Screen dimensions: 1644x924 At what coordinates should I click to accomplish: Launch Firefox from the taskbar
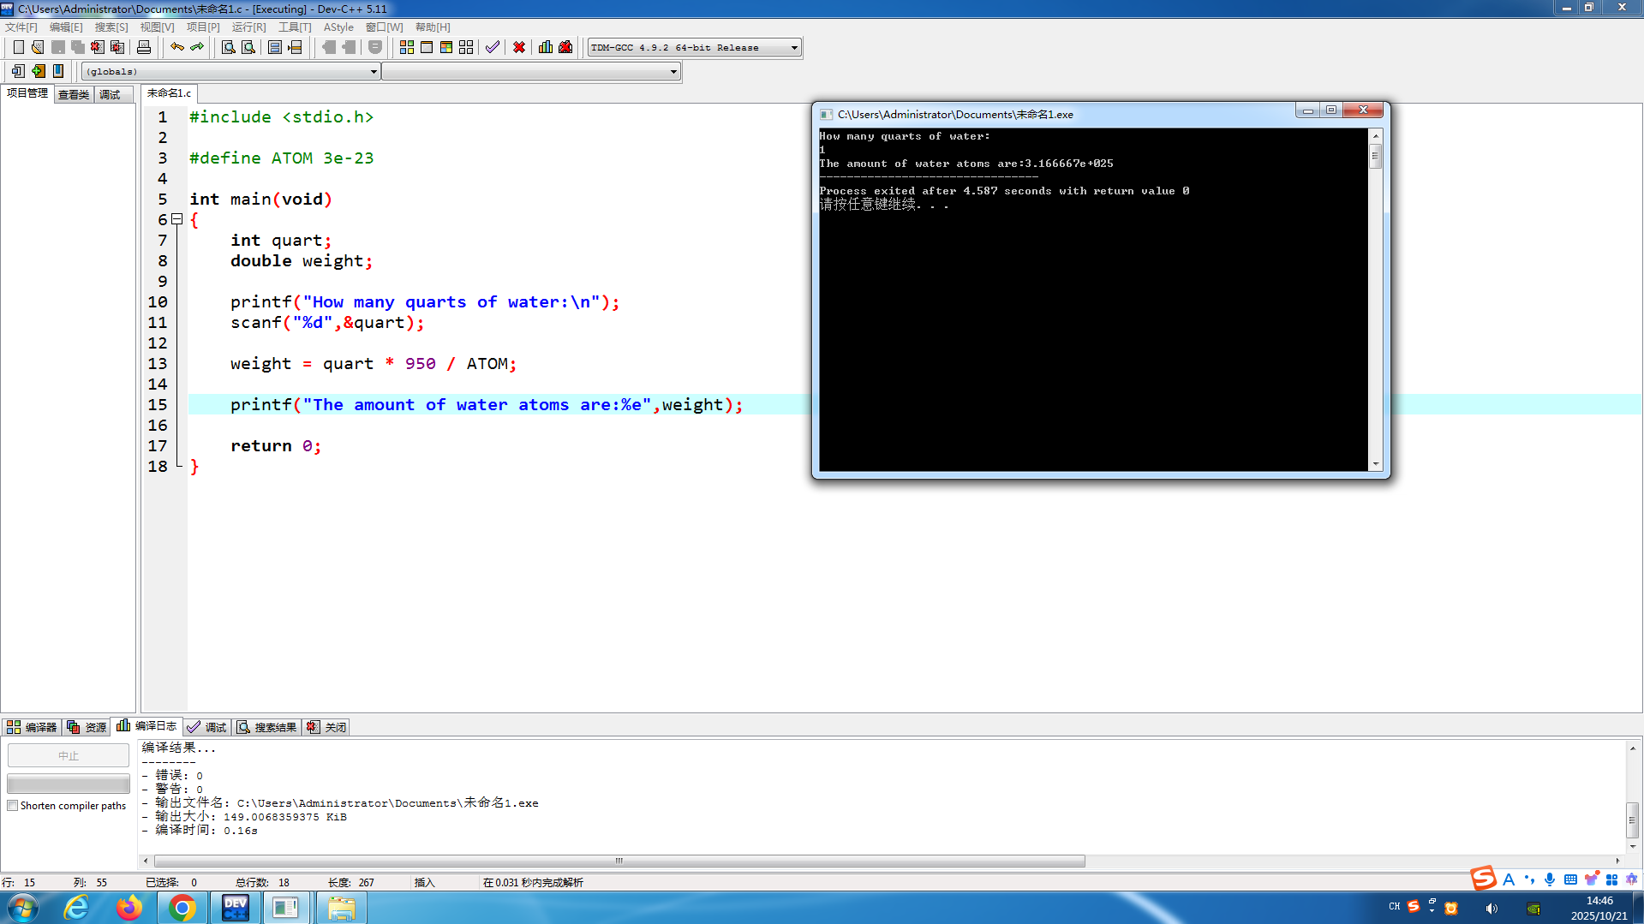coord(129,908)
